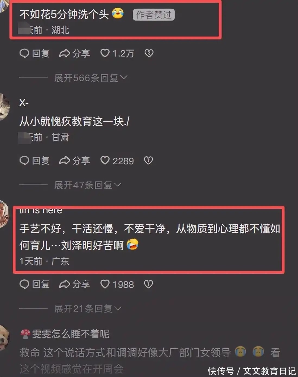Open X- user avatar
298x377 pixels.
4,107
